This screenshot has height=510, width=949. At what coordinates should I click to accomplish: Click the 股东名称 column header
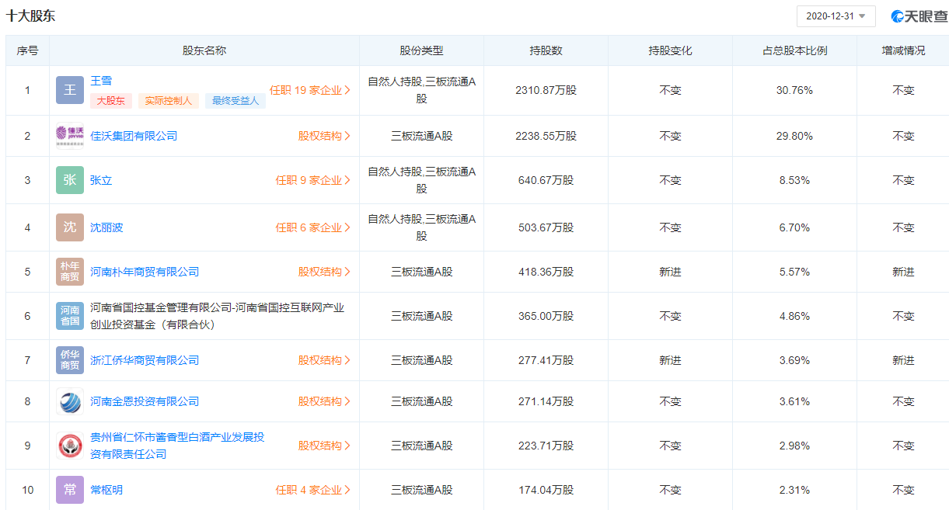point(204,50)
